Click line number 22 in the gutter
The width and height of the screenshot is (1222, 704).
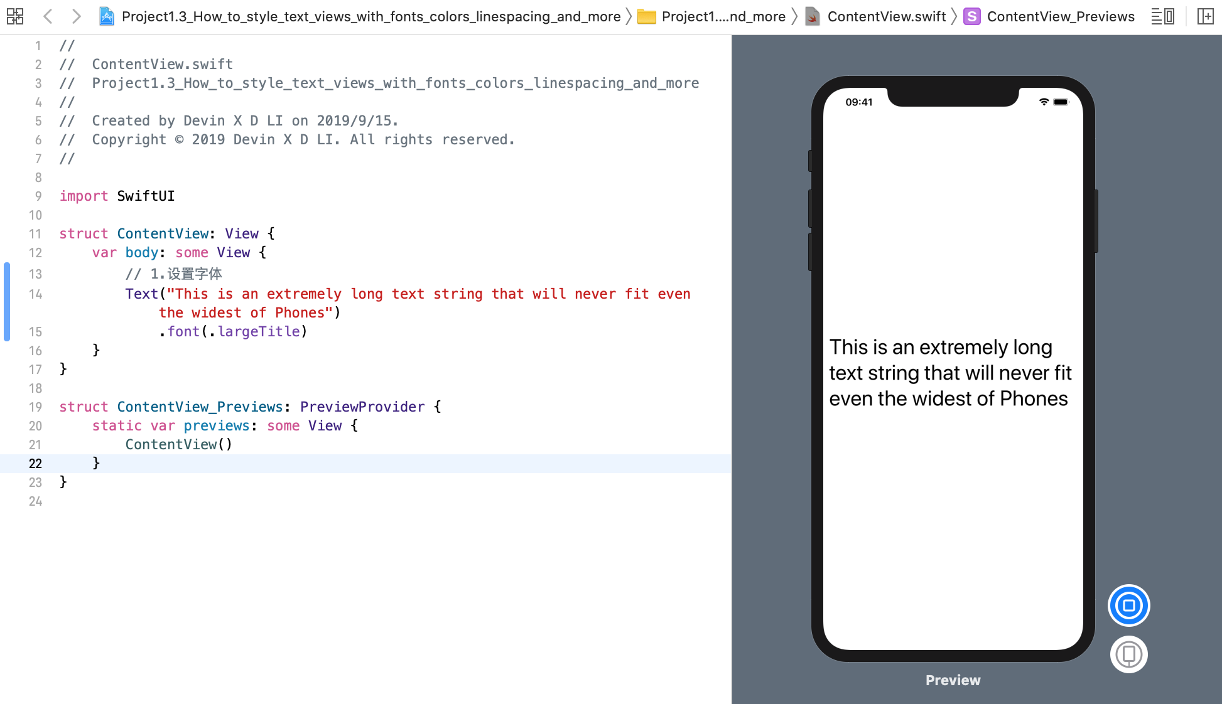[35, 464]
